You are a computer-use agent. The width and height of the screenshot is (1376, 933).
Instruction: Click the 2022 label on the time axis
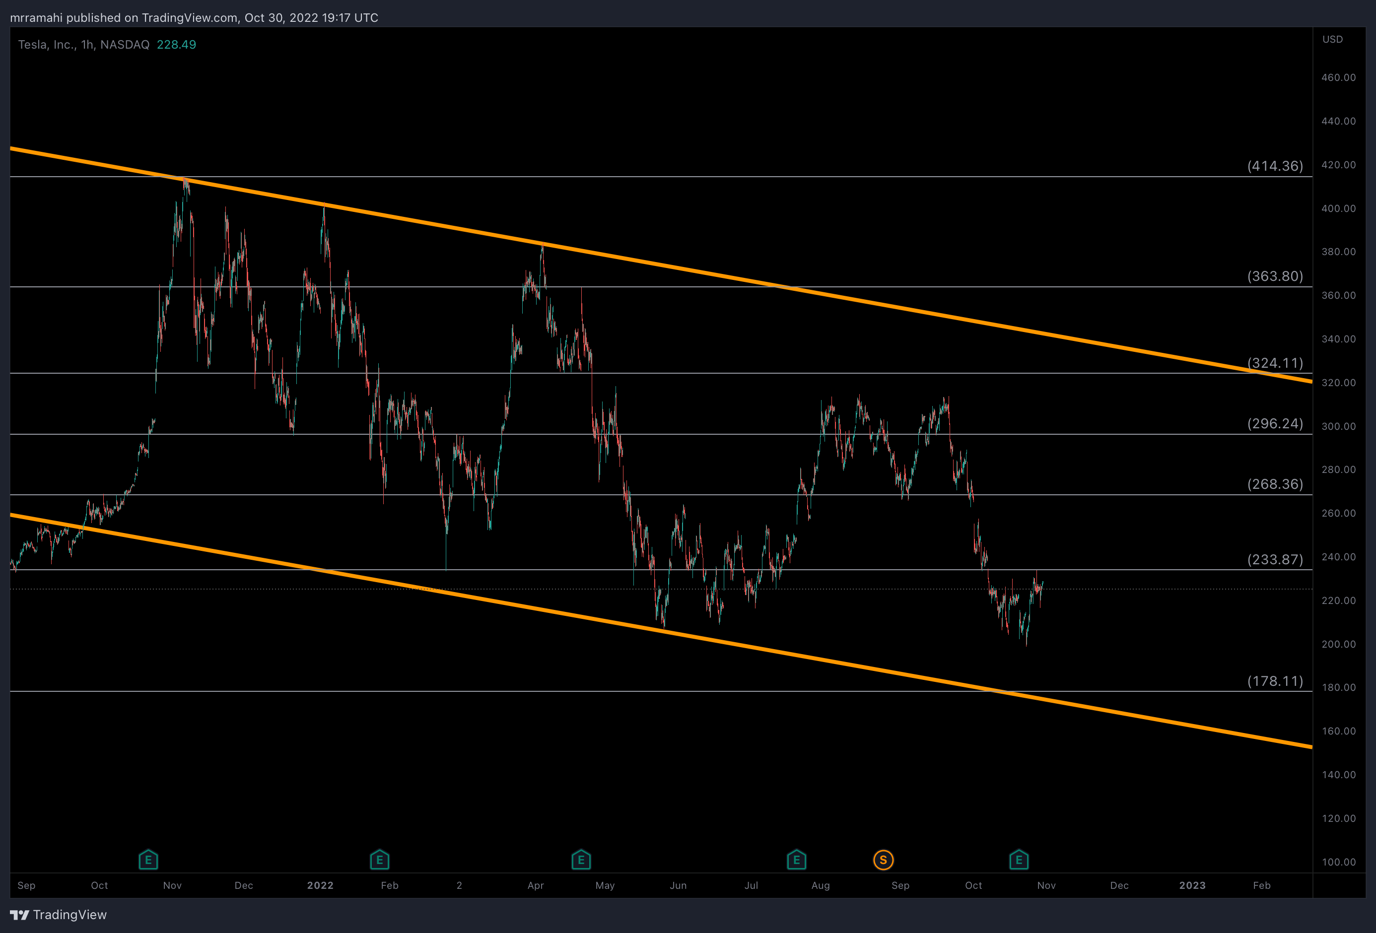tap(320, 885)
